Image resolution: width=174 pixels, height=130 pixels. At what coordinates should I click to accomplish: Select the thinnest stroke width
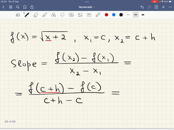[128, 15]
